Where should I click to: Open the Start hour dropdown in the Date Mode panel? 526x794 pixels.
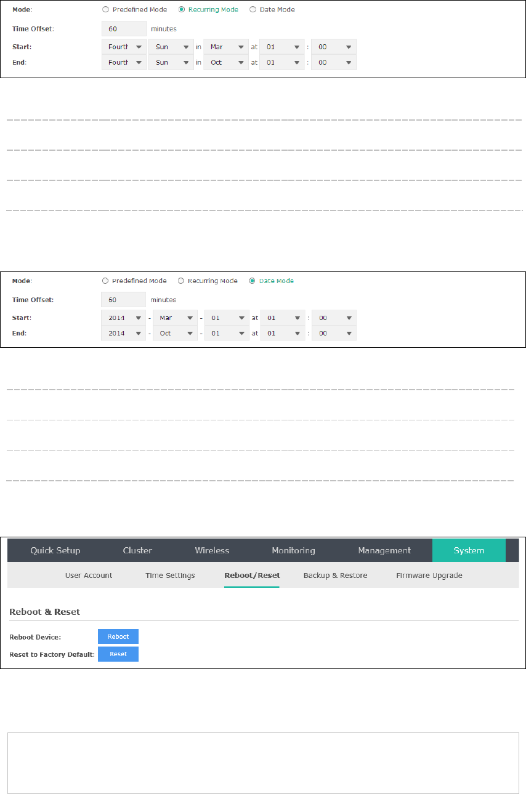click(283, 318)
